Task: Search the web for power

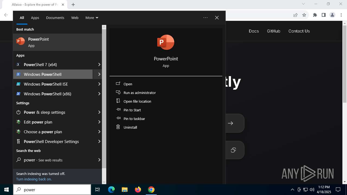Action: 53,160
